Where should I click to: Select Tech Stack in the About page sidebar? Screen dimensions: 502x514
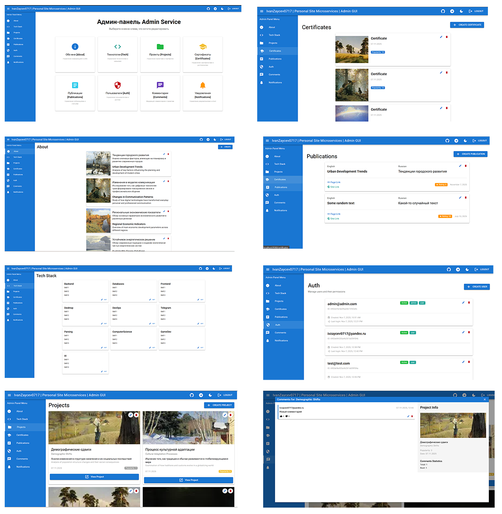click(x=17, y=157)
